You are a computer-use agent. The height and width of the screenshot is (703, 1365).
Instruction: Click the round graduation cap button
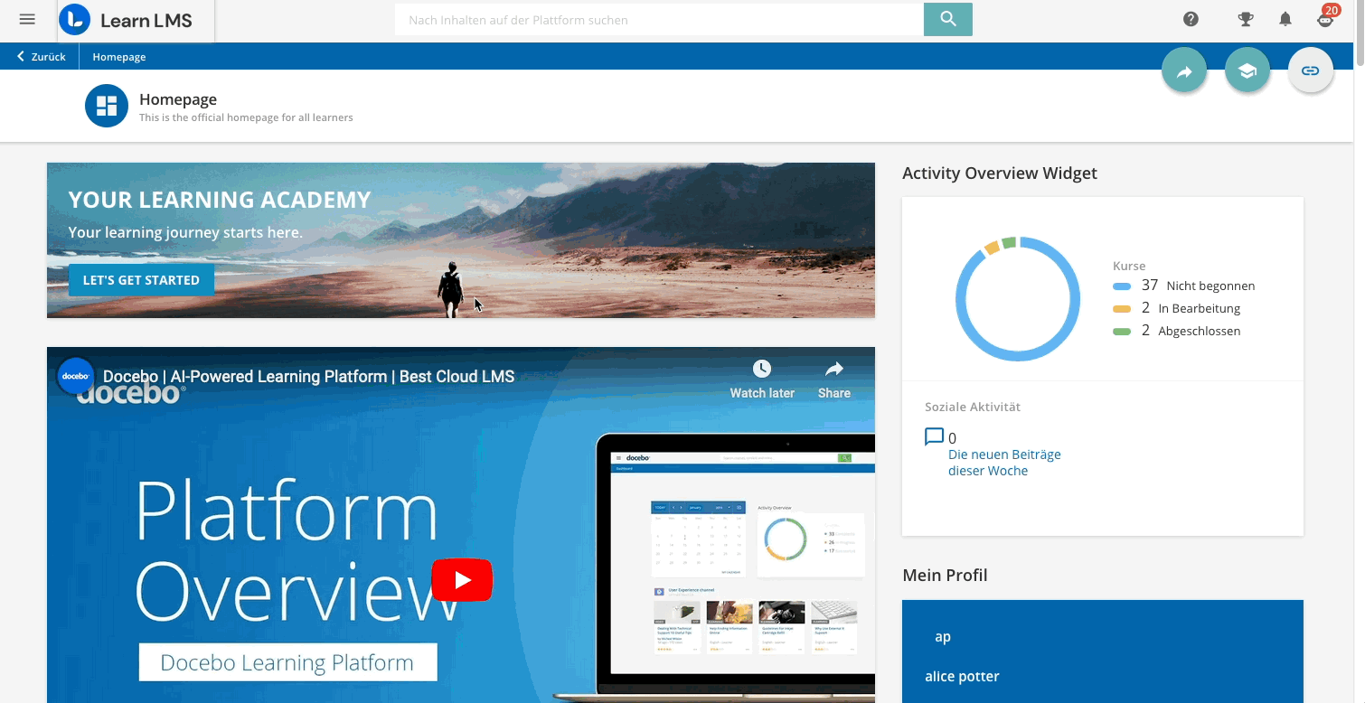[1247, 70]
